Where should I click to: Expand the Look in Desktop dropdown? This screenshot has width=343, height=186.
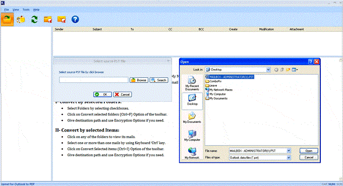click(268, 70)
